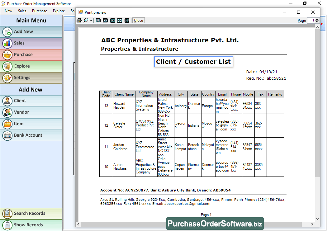Viewport: 327px width, 231px height.
Task: Click the 'Date: 04/13/21' text
Action: (x=262, y=72)
